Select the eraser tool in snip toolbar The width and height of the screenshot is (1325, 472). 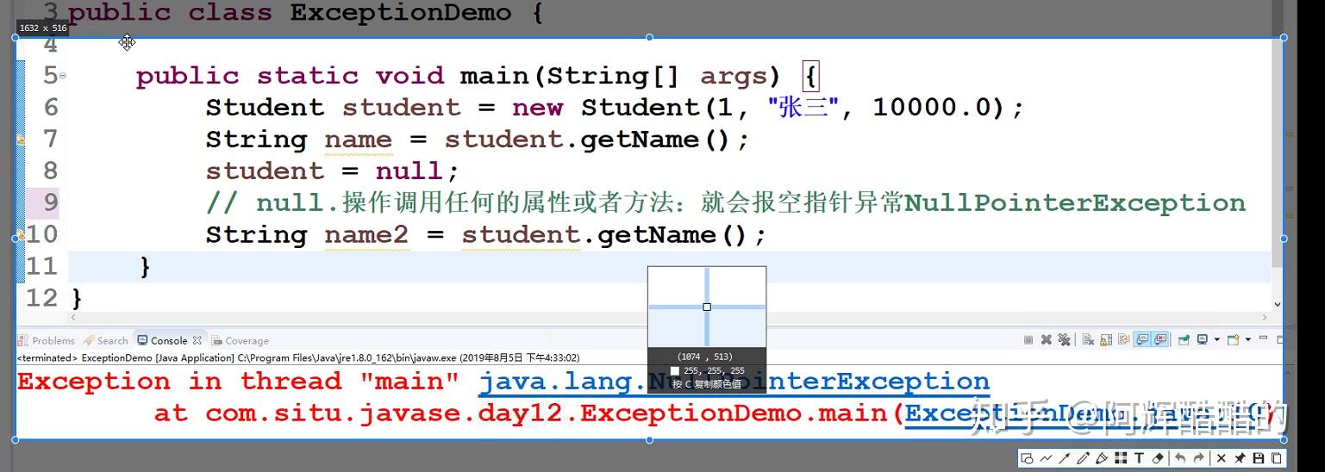coord(1158,458)
